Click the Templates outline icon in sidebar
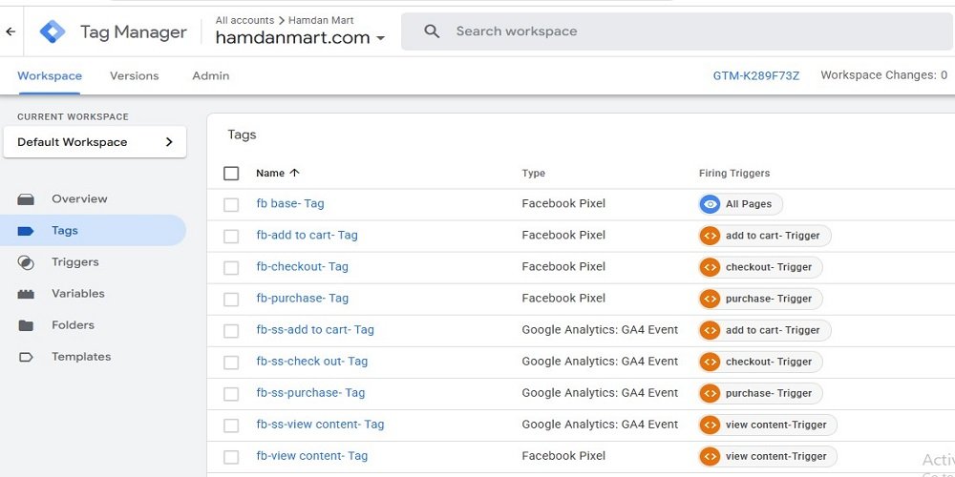The height and width of the screenshot is (477, 955). coord(26,357)
